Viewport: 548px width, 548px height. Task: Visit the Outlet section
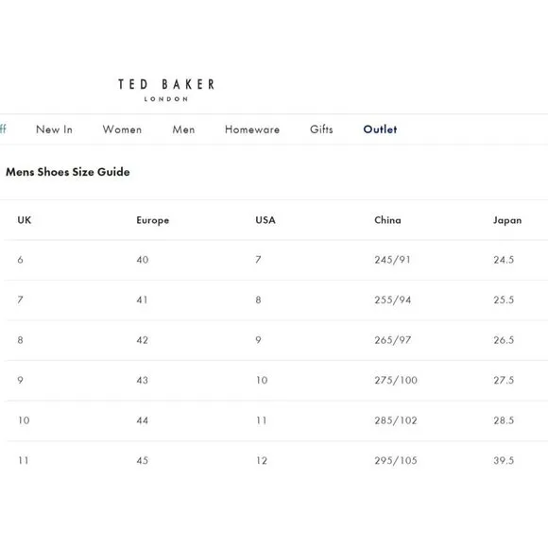tap(380, 129)
